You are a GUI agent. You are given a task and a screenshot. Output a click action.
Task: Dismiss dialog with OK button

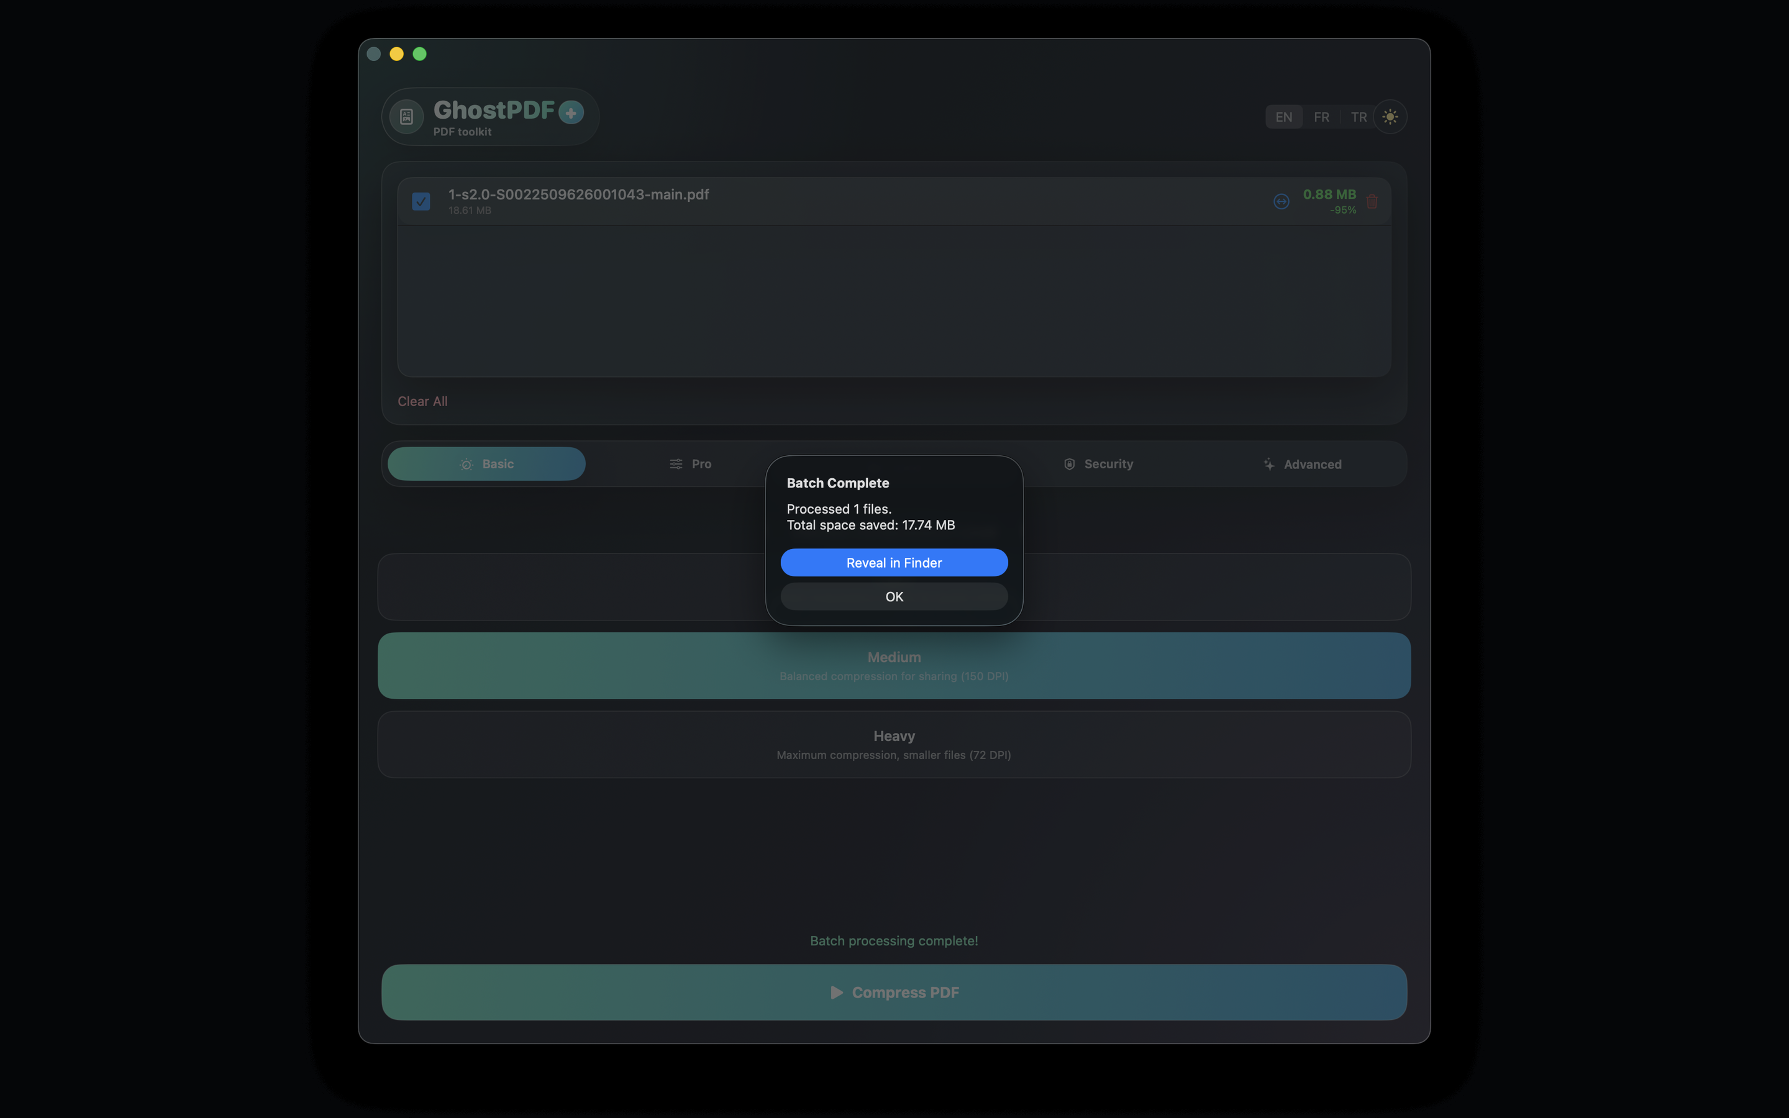894,597
